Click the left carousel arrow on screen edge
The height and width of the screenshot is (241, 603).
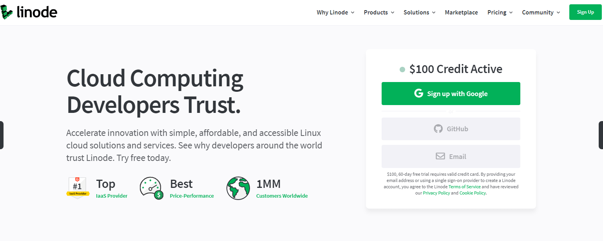(2, 135)
